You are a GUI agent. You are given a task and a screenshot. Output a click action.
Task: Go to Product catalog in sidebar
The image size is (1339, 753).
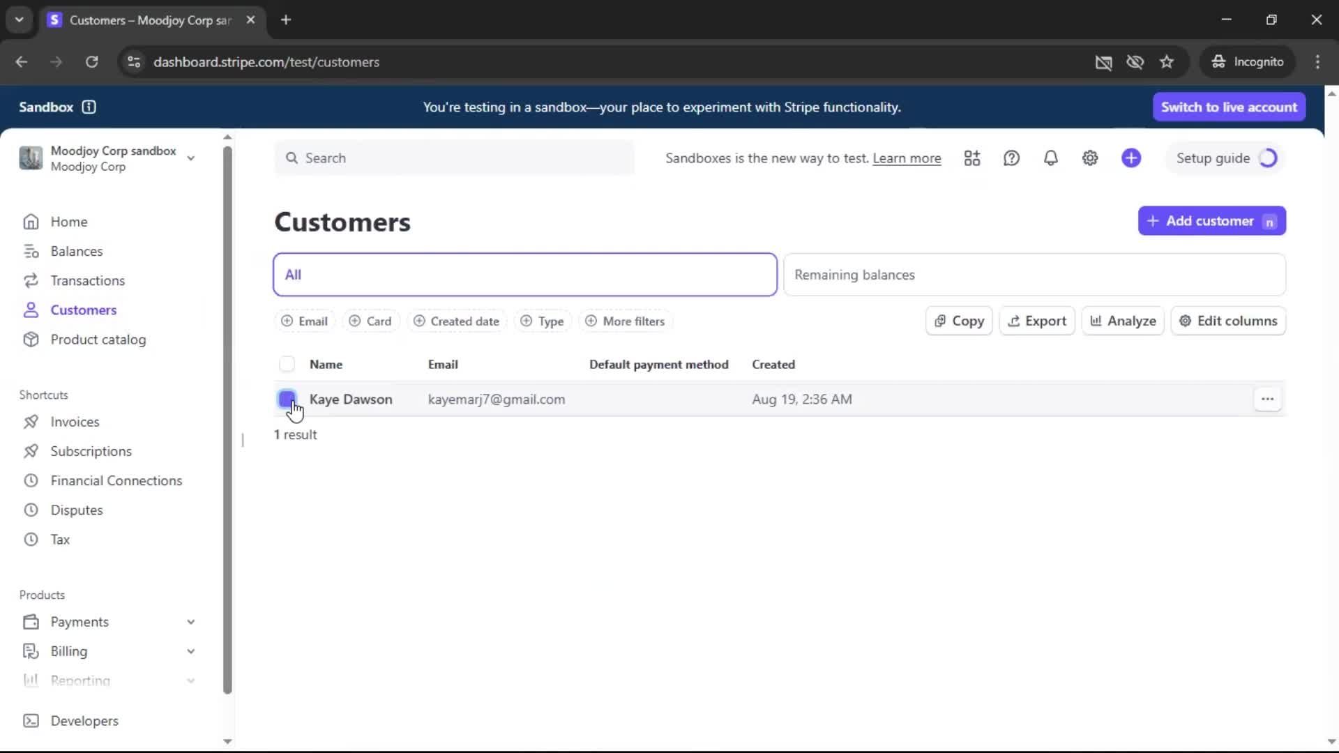point(98,340)
